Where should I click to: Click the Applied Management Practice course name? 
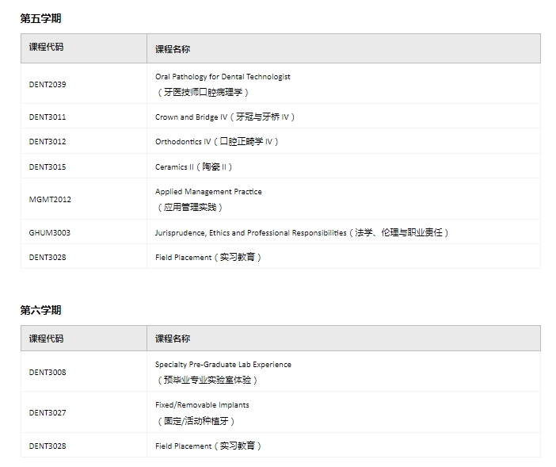(208, 192)
